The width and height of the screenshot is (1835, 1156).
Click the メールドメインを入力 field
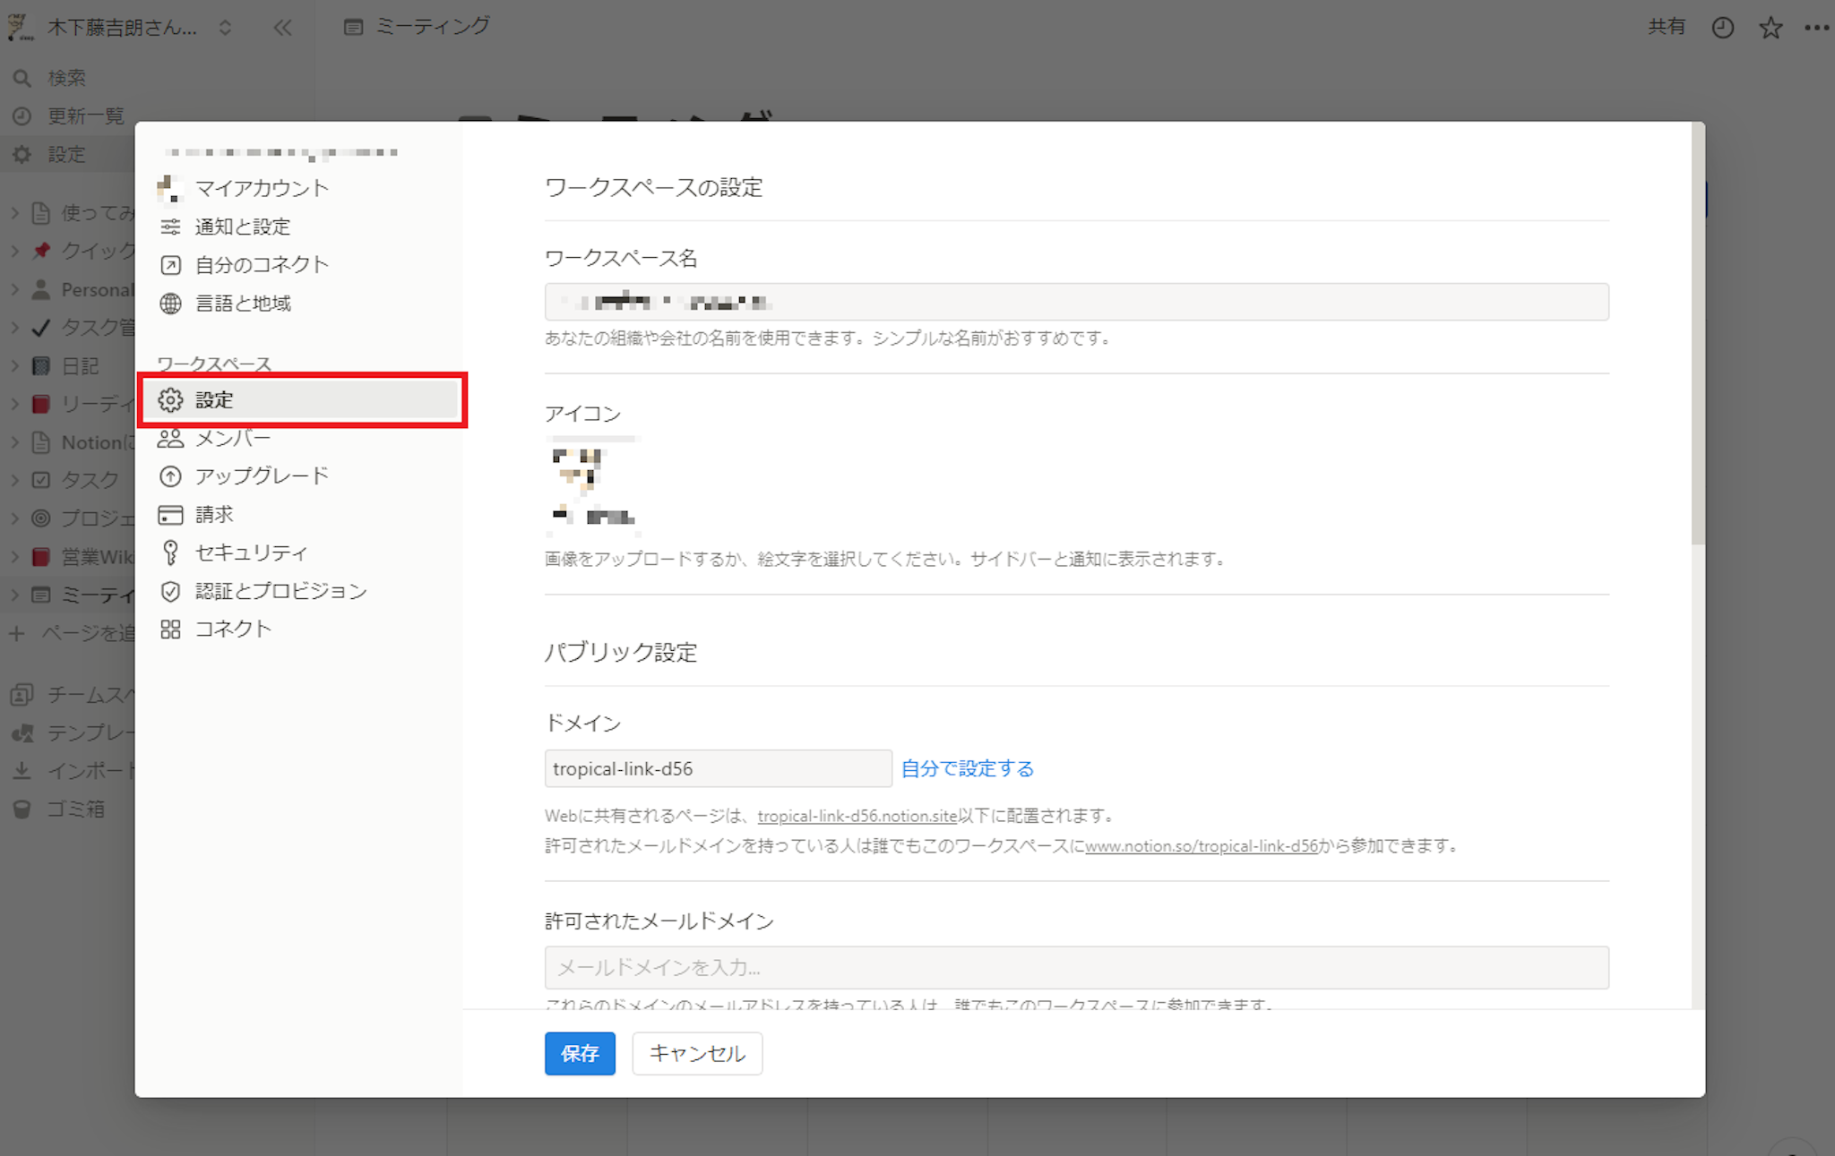[1075, 967]
